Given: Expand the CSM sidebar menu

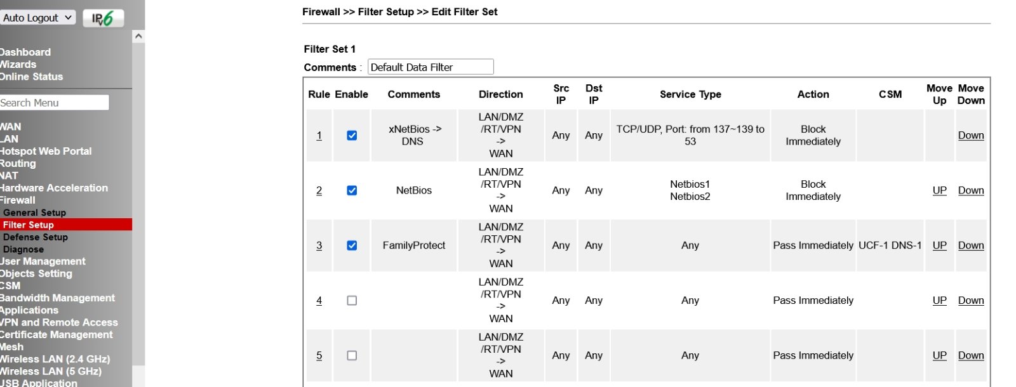Looking at the screenshot, I should (10, 285).
